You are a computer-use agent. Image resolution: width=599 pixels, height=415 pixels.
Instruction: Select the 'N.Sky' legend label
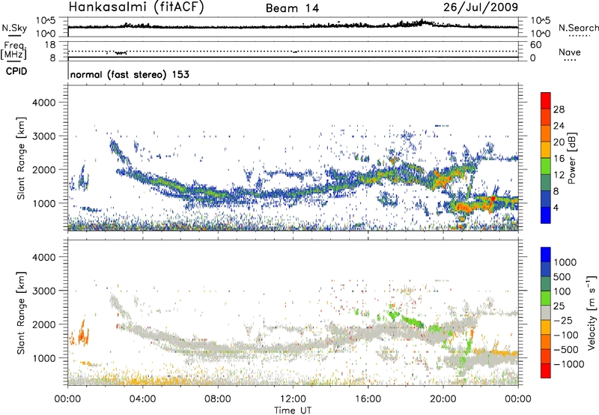[x=14, y=28]
